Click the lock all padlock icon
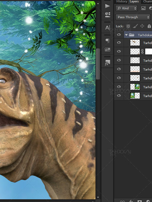The image size is (152, 202). 149,26
